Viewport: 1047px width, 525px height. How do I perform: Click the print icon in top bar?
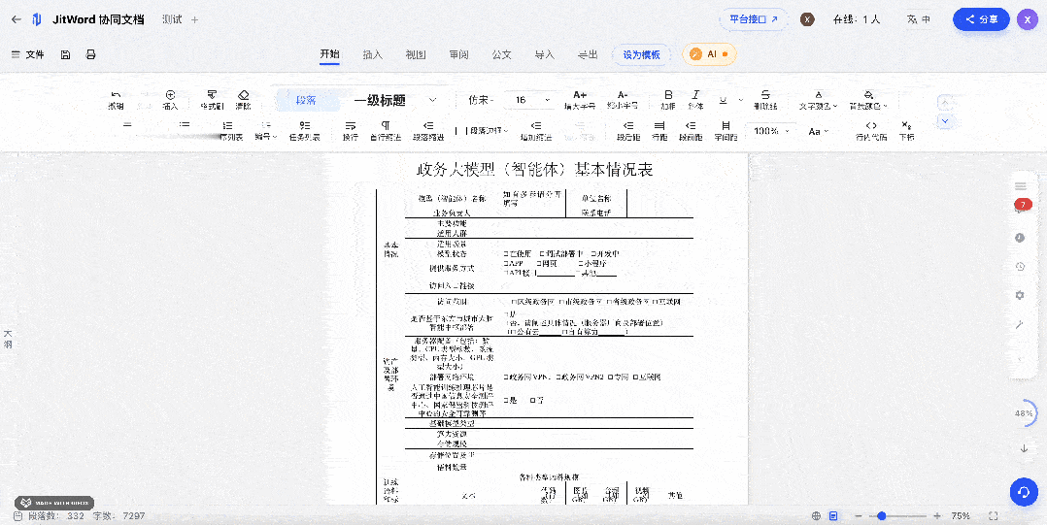[91, 54]
